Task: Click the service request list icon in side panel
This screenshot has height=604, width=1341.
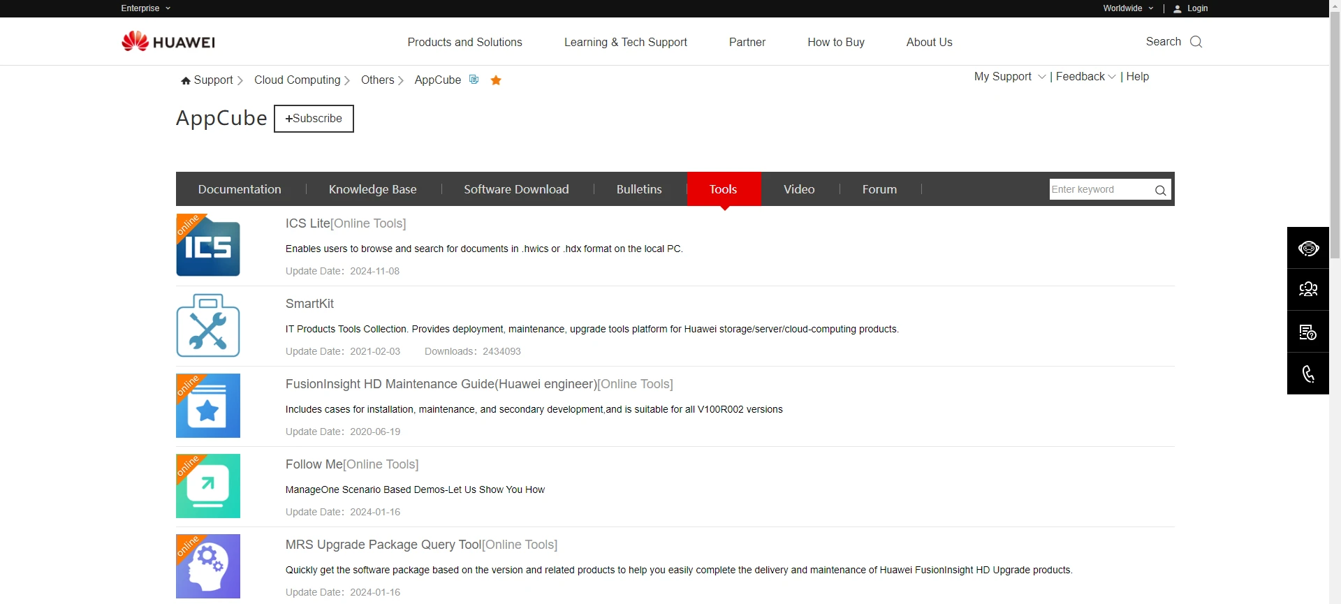Action: [1308, 332]
